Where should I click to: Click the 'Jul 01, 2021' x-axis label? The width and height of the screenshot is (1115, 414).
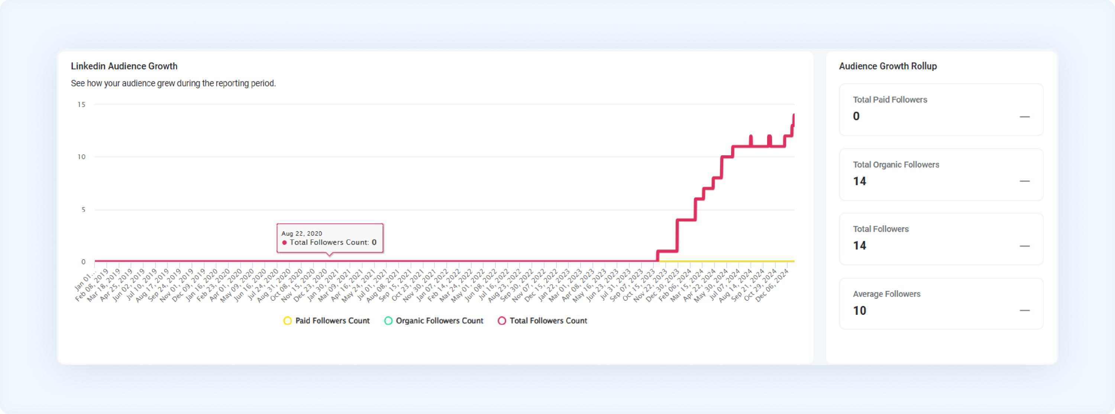click(372, 285)
